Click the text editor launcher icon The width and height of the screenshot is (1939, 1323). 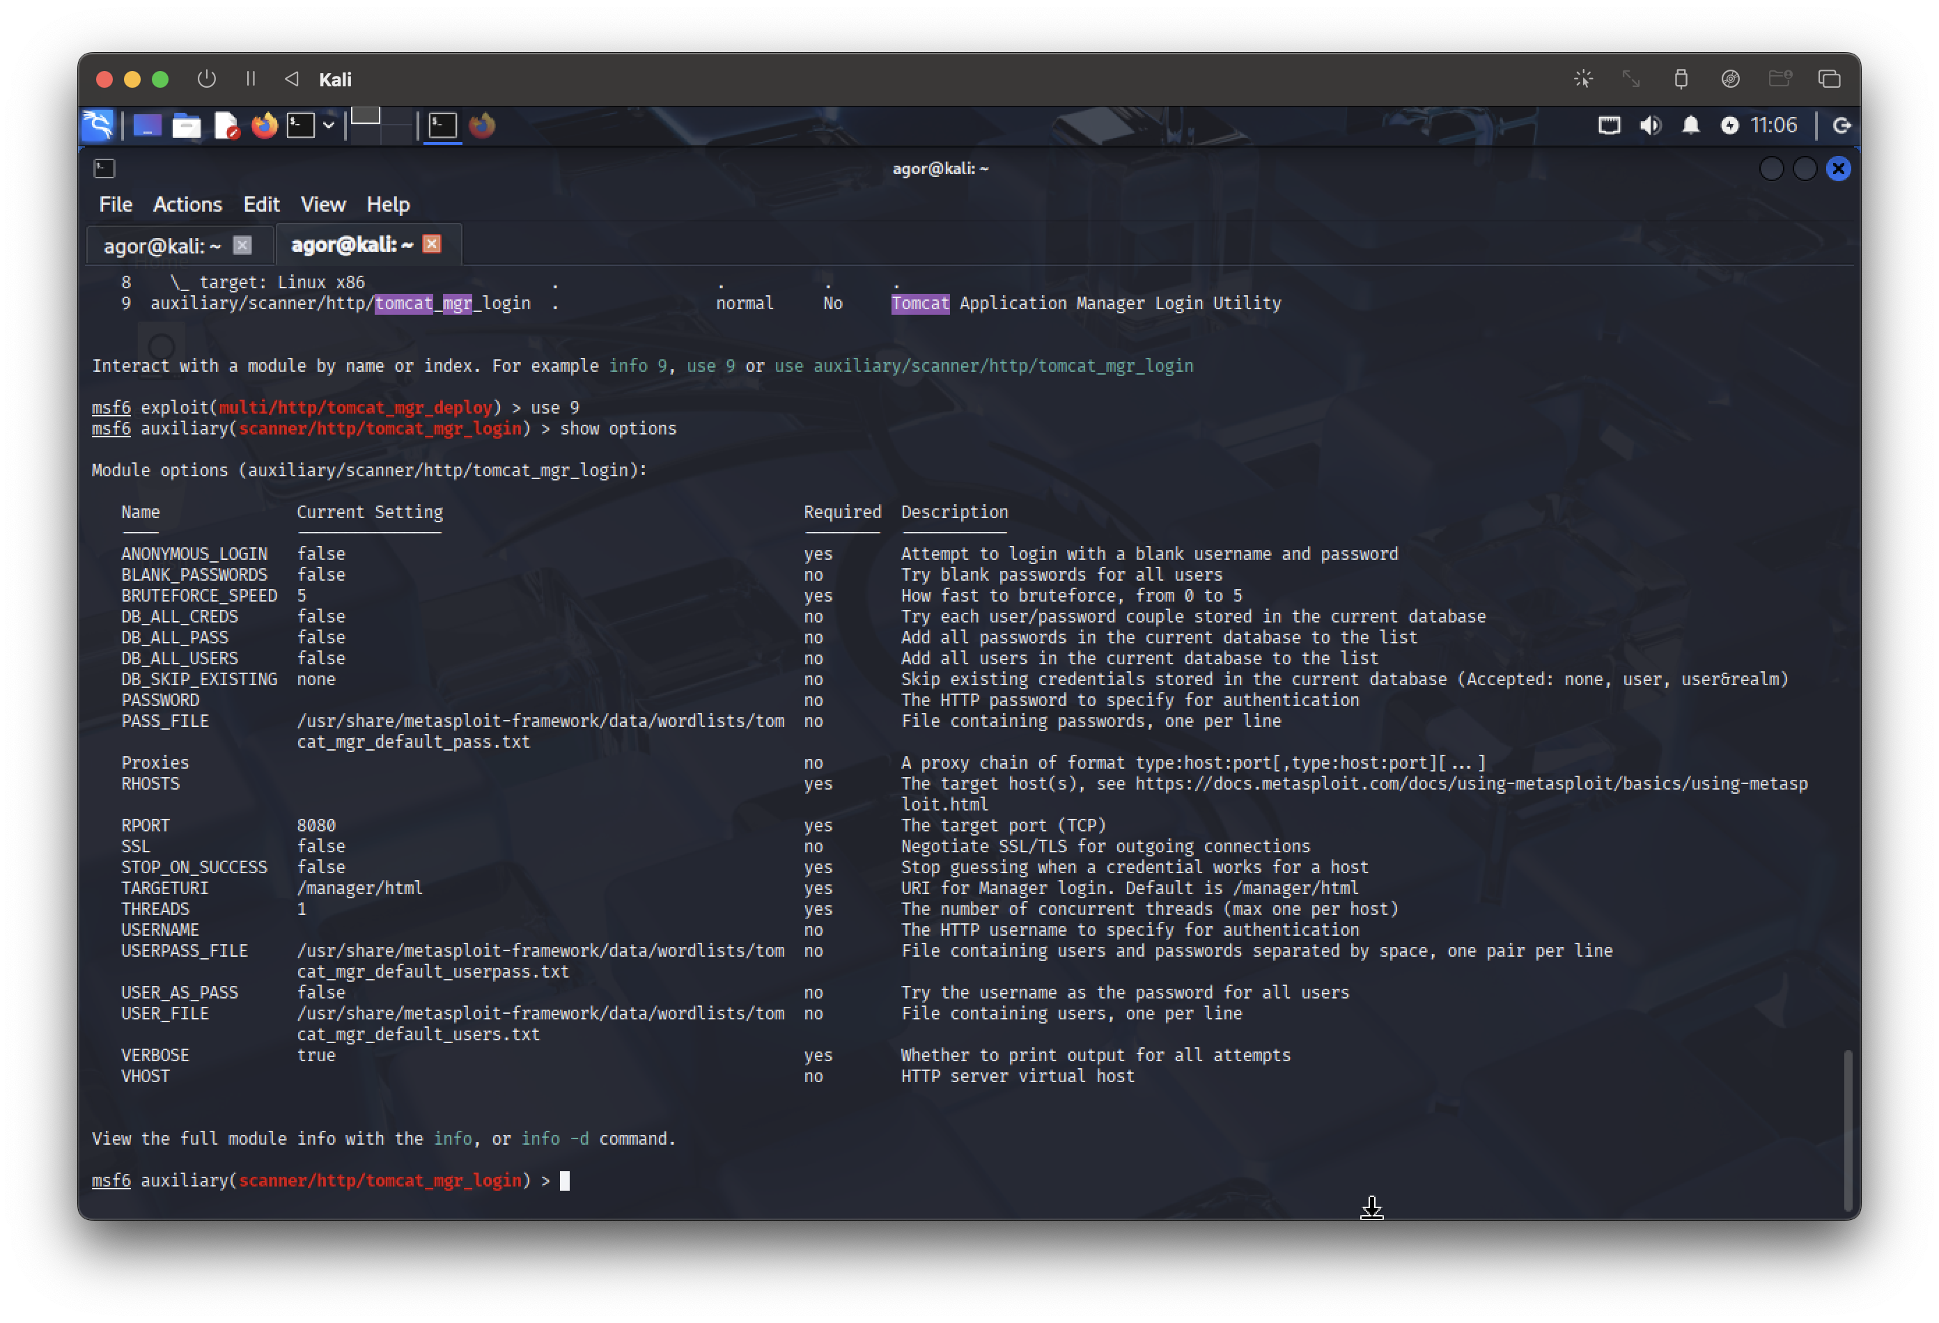point(226,126)
